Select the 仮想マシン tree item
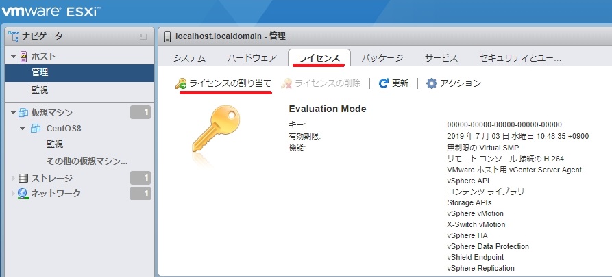 tap(52, 113)
